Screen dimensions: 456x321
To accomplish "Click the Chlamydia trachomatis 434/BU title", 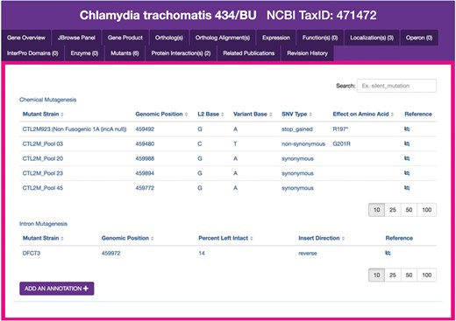I will [x=167, y=15].
